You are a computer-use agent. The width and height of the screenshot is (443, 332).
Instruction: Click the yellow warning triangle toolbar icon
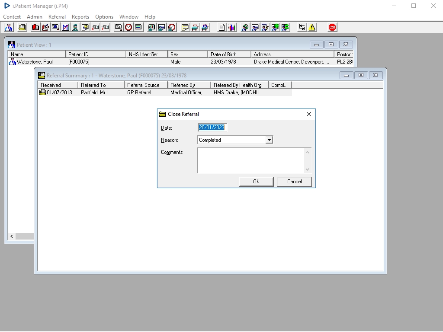(312, 27)
